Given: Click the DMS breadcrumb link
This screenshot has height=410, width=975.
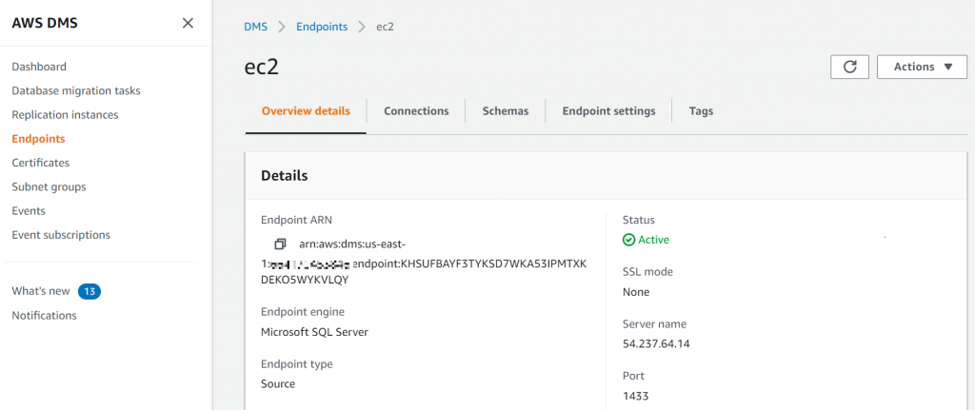Looking at the screenshot, I should pyautogui.click(x=255, y=27).
